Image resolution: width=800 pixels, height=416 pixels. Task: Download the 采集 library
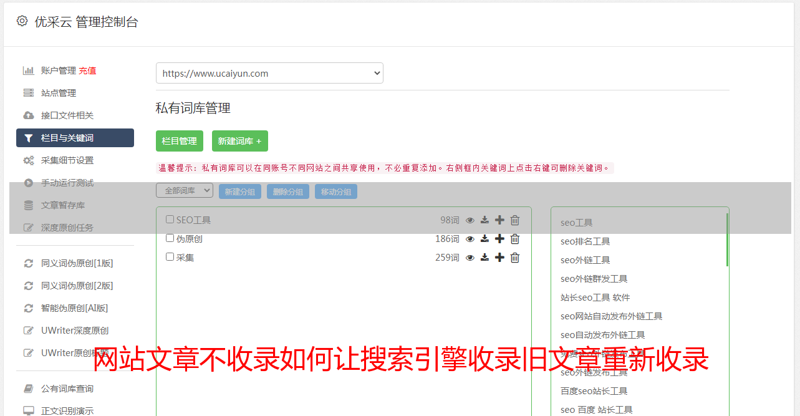tap(484, 258)
